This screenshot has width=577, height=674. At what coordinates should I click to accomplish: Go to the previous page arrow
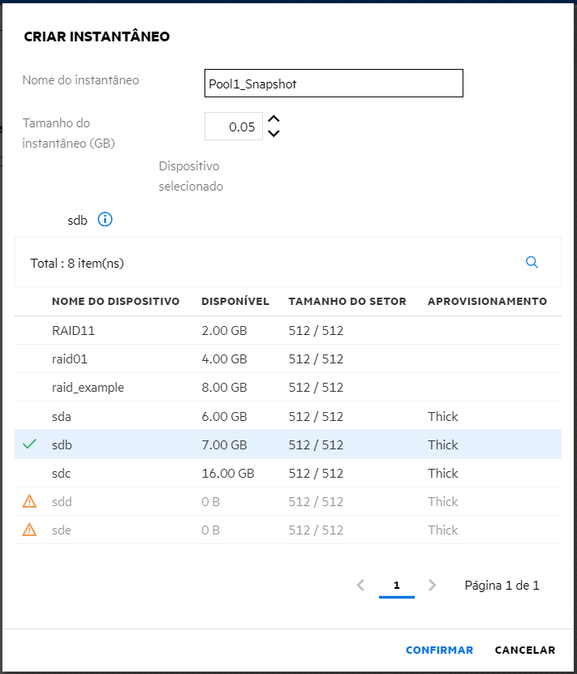361,585
